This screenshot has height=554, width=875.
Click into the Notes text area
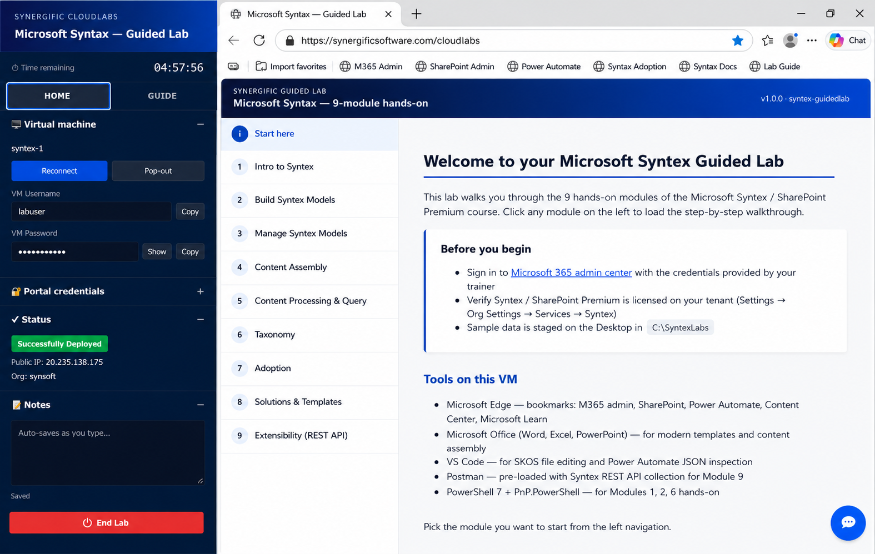click(108, 453)
